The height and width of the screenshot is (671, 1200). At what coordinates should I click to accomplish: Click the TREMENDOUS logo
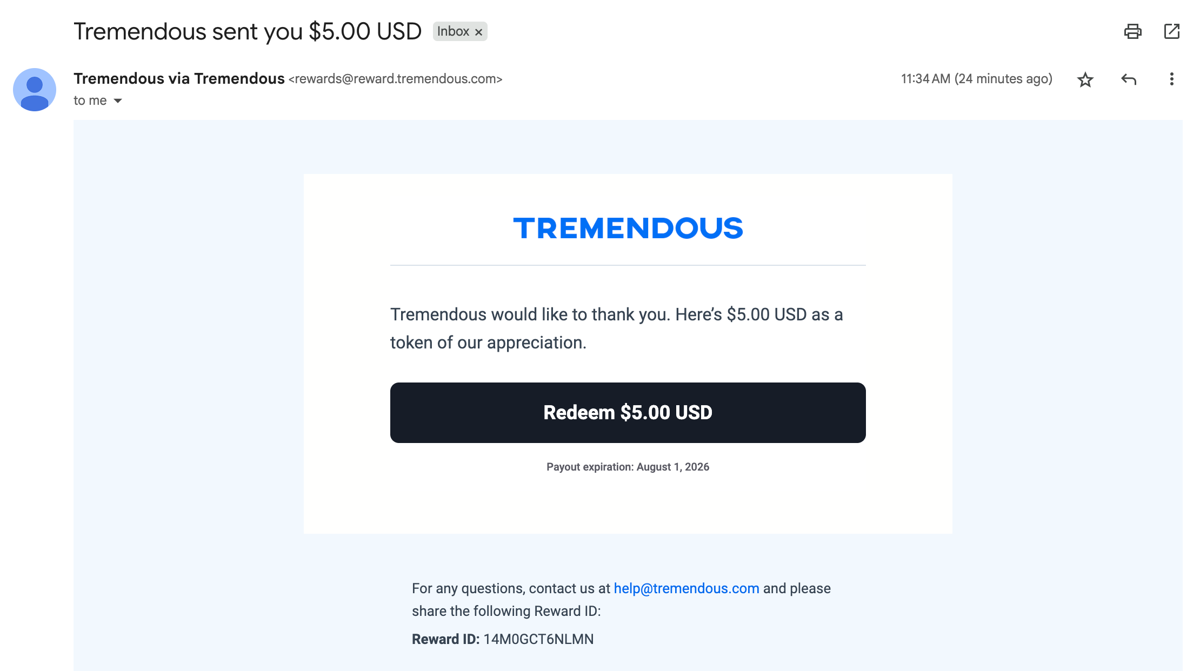pos(628,228)
